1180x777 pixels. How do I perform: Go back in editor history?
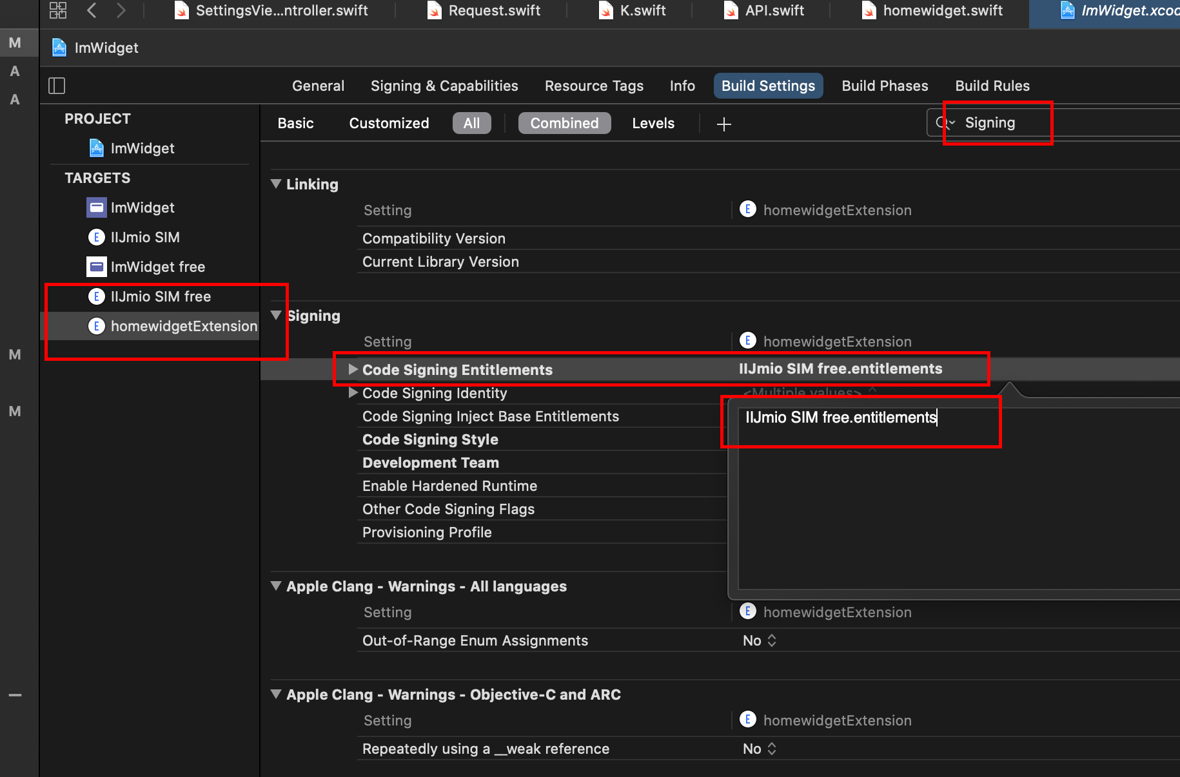tap(92, 10)
